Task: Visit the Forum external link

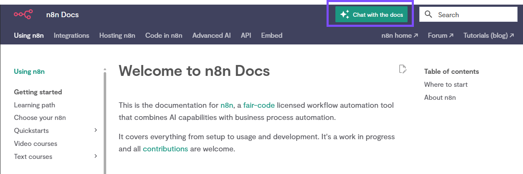Action: (441, 36)
